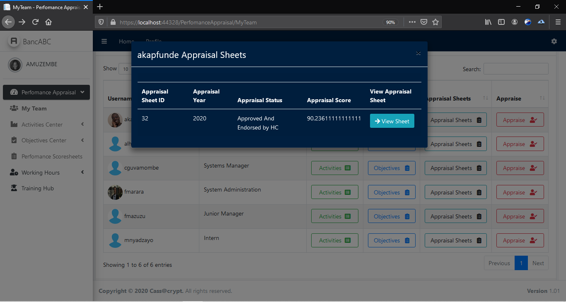Click View Sheet button for appraisal 32
This screenshot has height=302, width=566.
coord(392,121)
